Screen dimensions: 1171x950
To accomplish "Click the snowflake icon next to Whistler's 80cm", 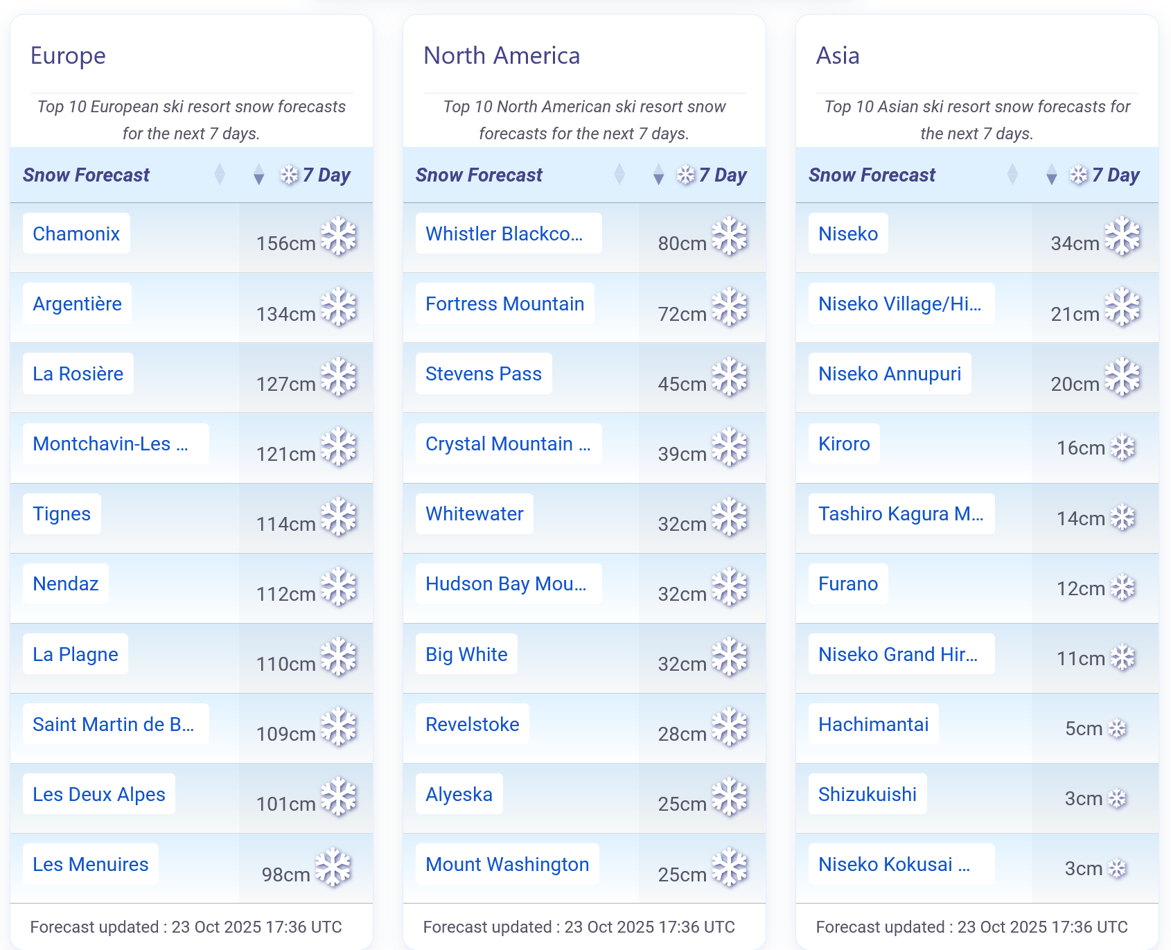I will point(730,236).
